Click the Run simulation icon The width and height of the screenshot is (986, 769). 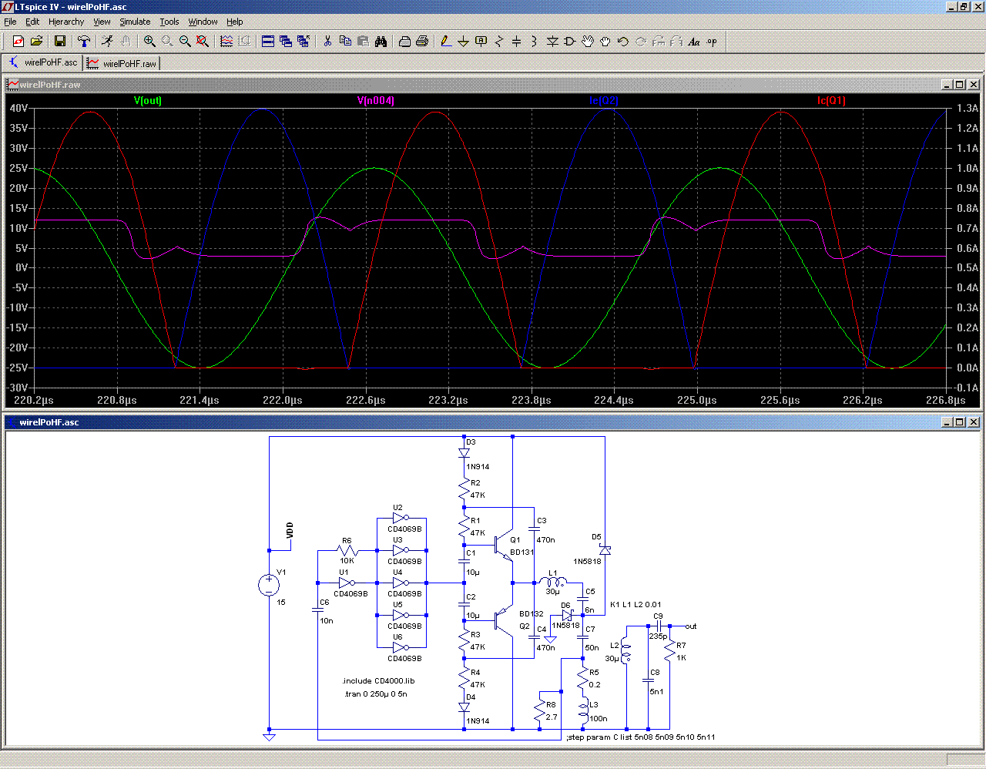[x=107, y=42]
